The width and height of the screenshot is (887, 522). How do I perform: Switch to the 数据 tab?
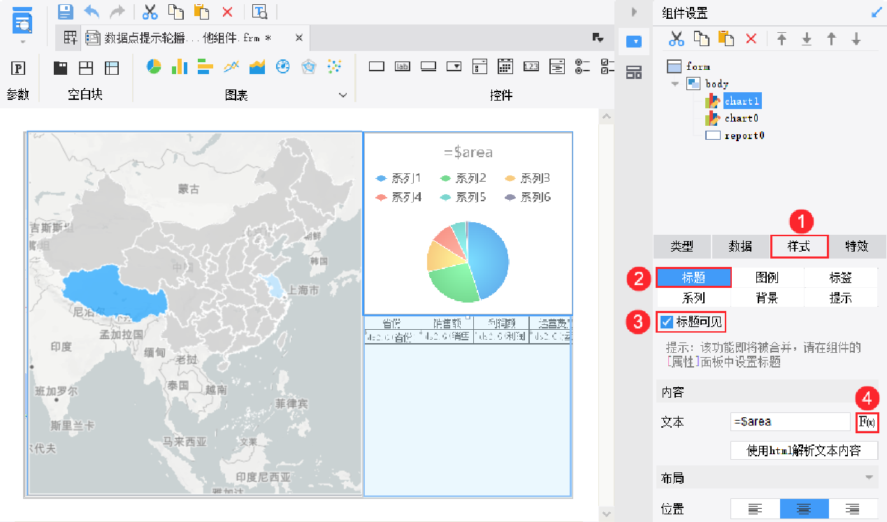point(740,246)
